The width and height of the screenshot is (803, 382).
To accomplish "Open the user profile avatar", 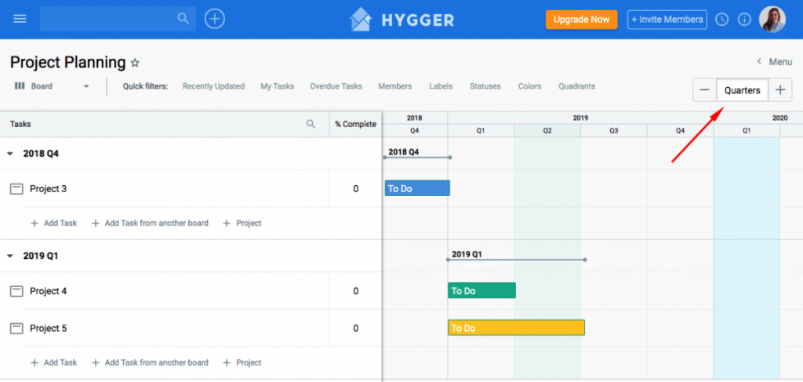I will click(772, 20).
